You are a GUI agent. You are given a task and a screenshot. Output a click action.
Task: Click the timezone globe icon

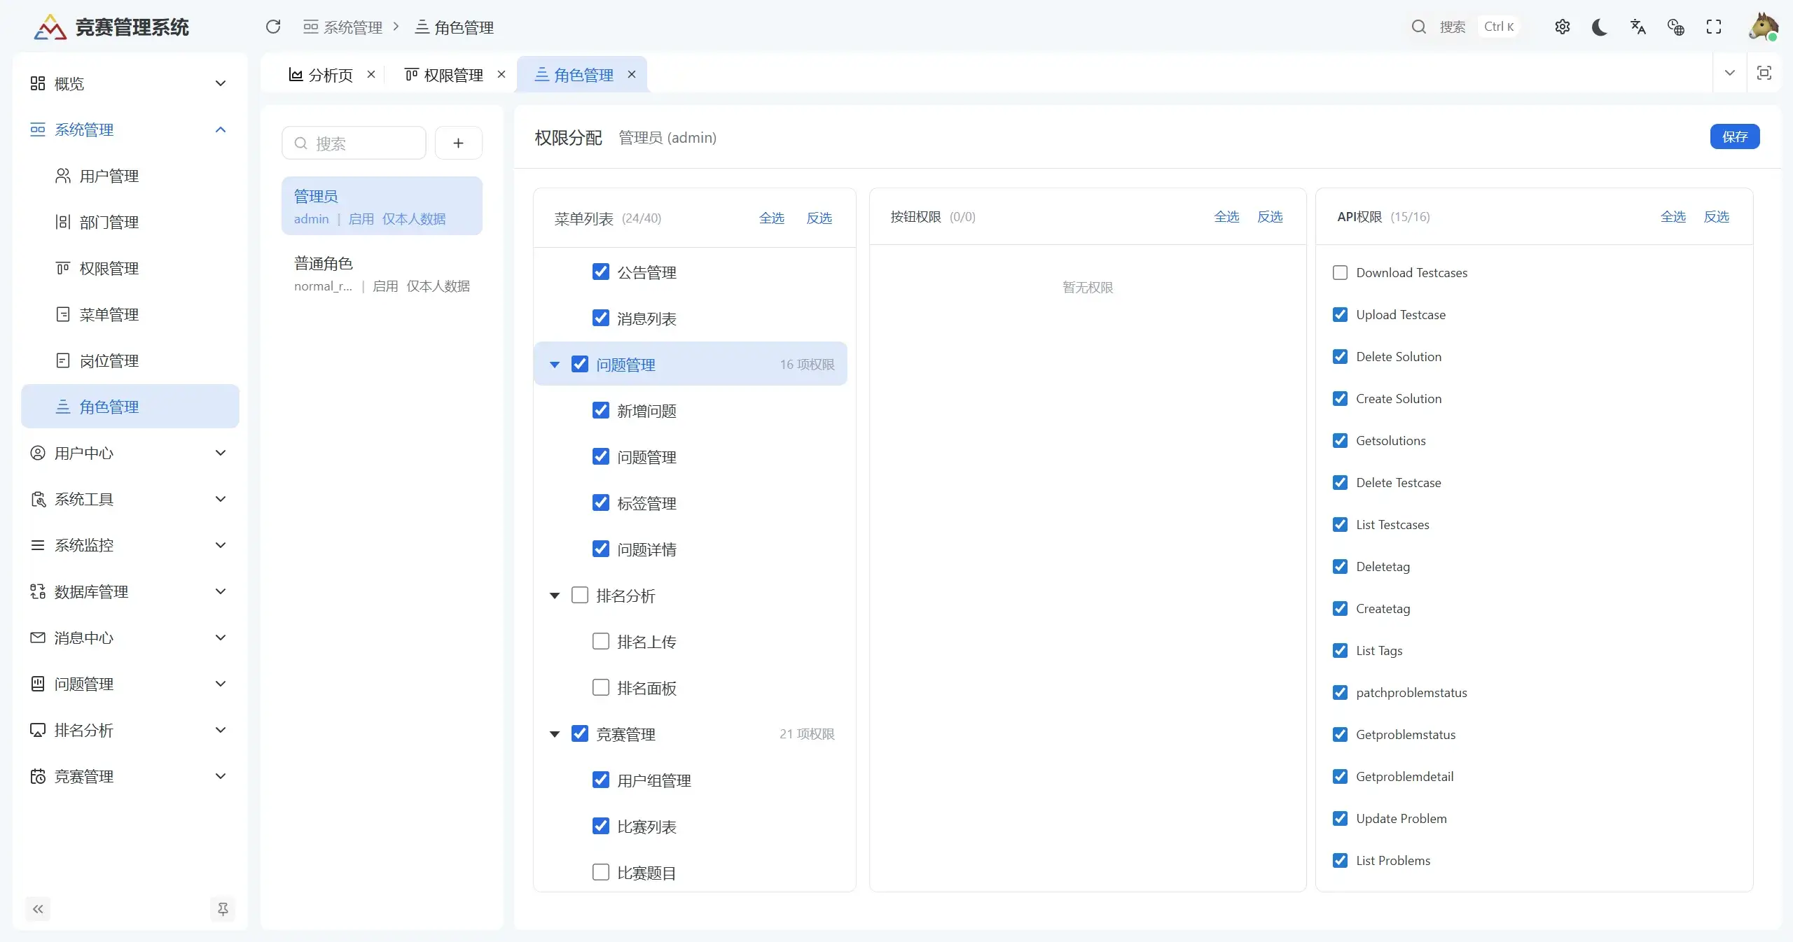pos(1675,27)
